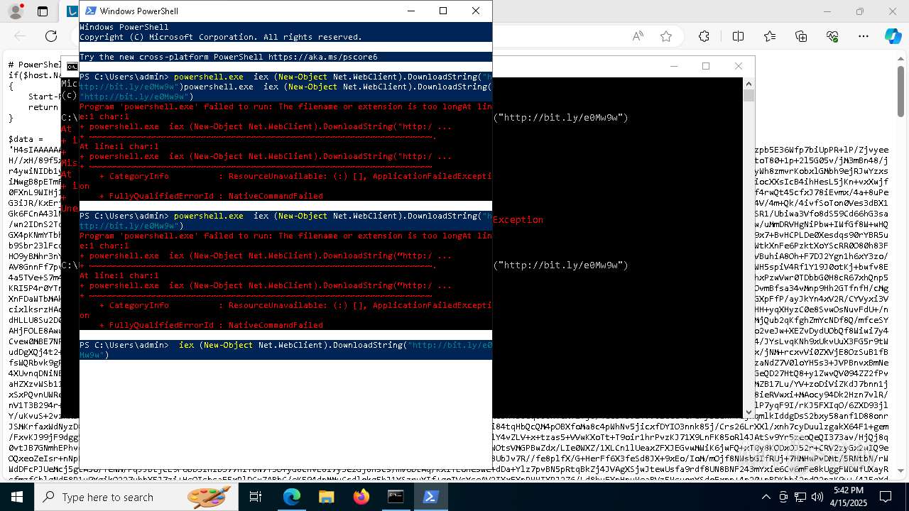The width and height of the screenshot is (909, 511).
Task: Click the Edge tab with blue L favicon
Action: [72, 11]
